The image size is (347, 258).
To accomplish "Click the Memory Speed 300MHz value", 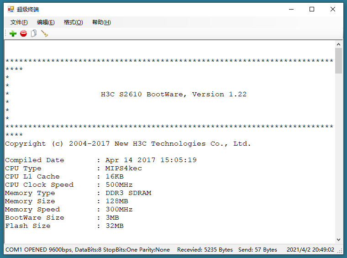I will click(x=119, y=209).
